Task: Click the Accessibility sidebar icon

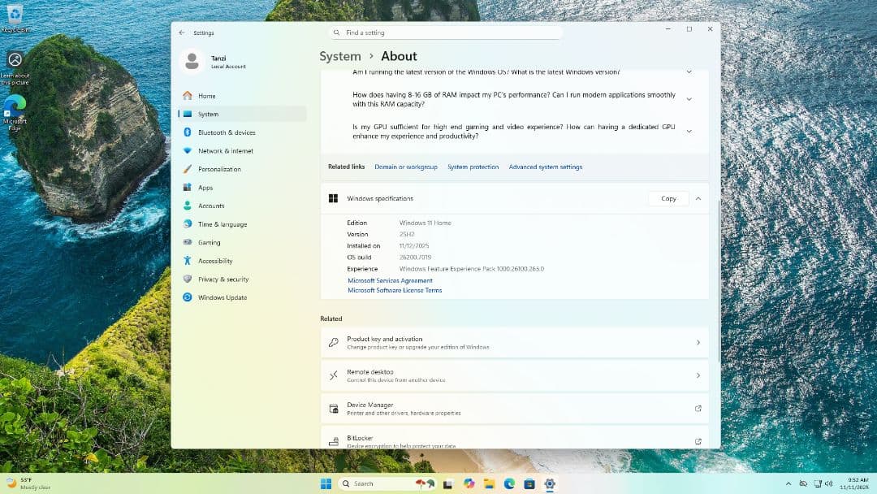Action: (188, 261)
